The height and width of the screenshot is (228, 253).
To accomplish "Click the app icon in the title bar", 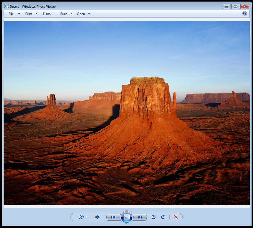I will [6, 6].
